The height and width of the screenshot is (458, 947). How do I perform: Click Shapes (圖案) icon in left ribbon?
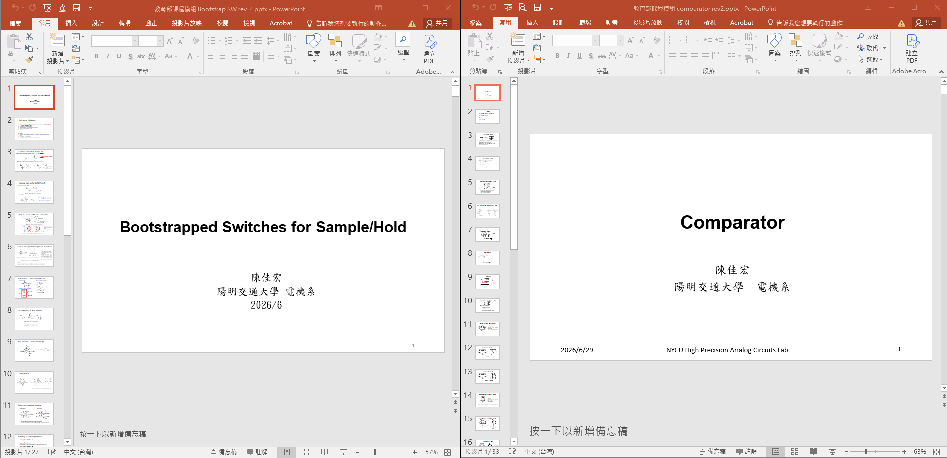314,47
